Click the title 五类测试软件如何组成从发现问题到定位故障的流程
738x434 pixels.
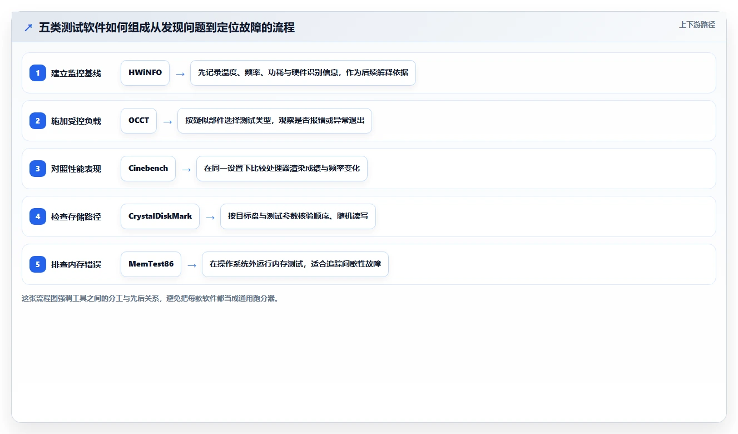point(167,28)
